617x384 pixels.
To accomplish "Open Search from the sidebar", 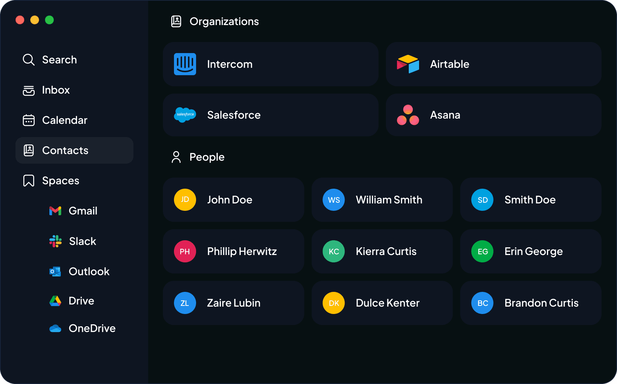I will point(74,60).
